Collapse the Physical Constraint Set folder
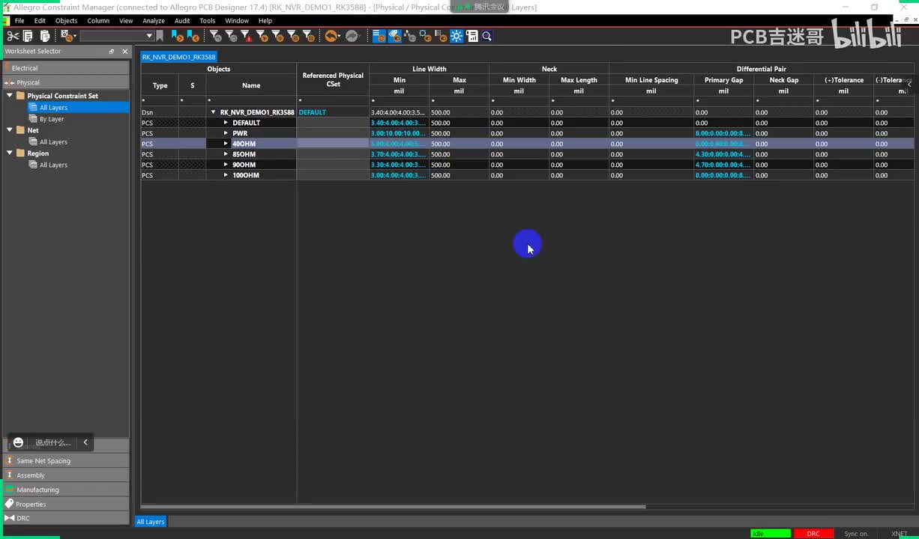 point(10,95)
